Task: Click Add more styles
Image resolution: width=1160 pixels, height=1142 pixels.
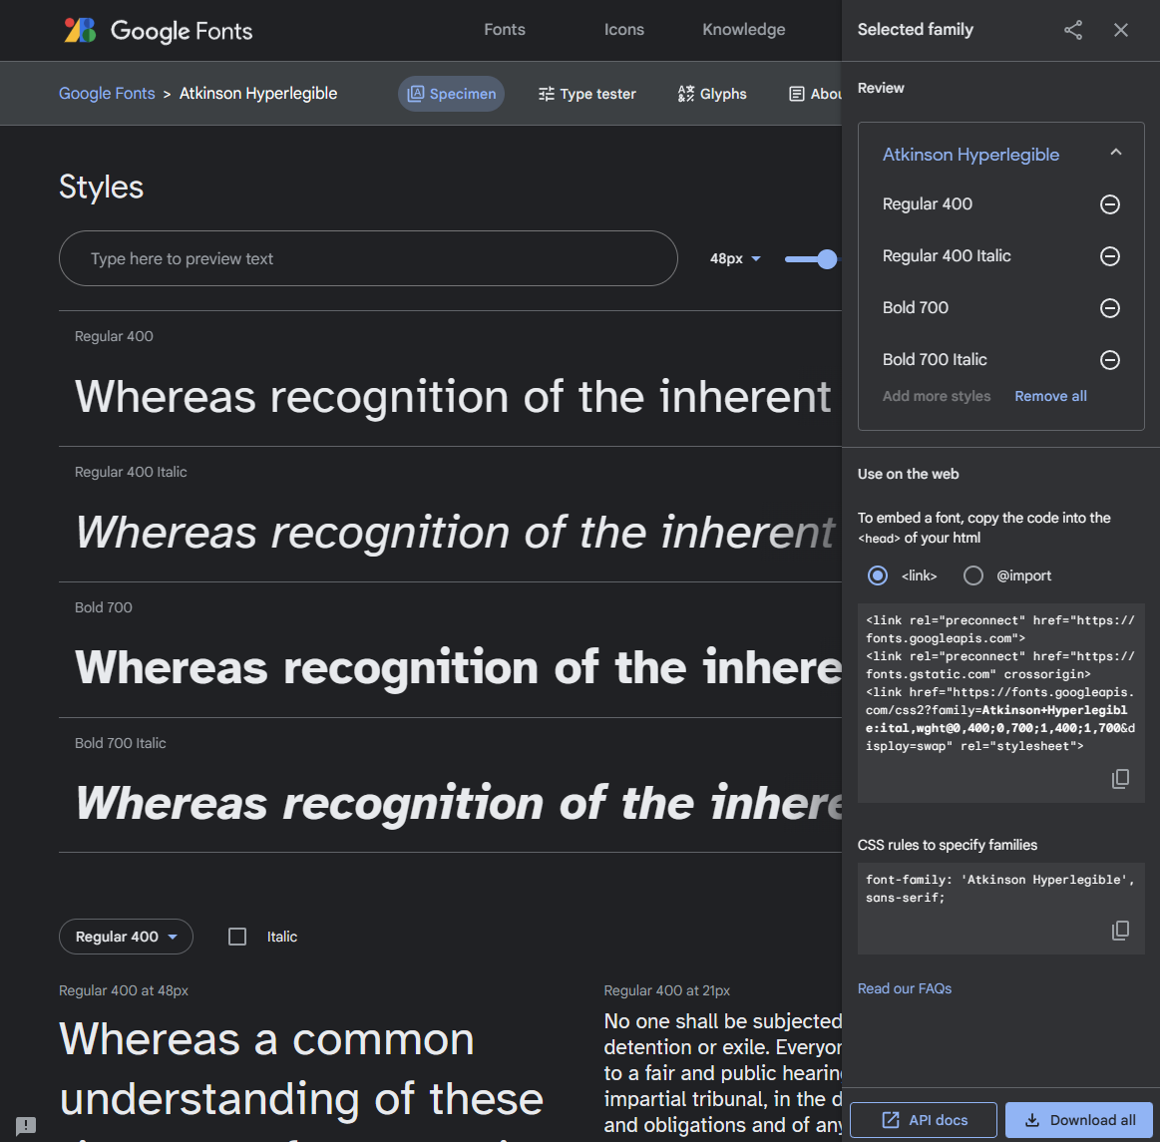Action: pyautogui.click(x=936, y=396)
